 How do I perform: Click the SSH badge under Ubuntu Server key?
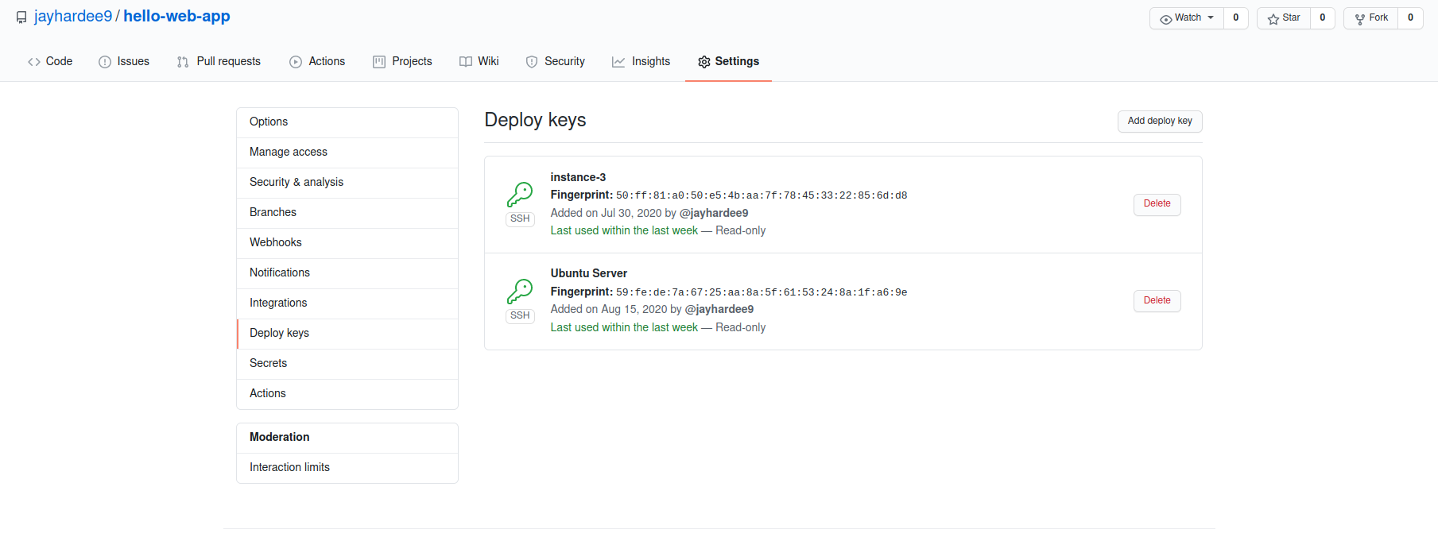(x=520, y=316)
